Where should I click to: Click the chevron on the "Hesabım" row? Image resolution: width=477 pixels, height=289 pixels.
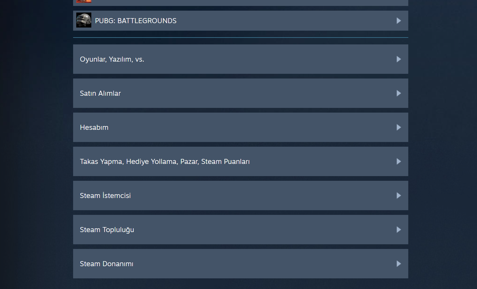pyautogui.click(x=399, y=127)
